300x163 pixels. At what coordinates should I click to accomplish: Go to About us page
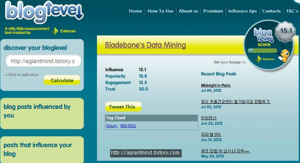coord(188,11)
